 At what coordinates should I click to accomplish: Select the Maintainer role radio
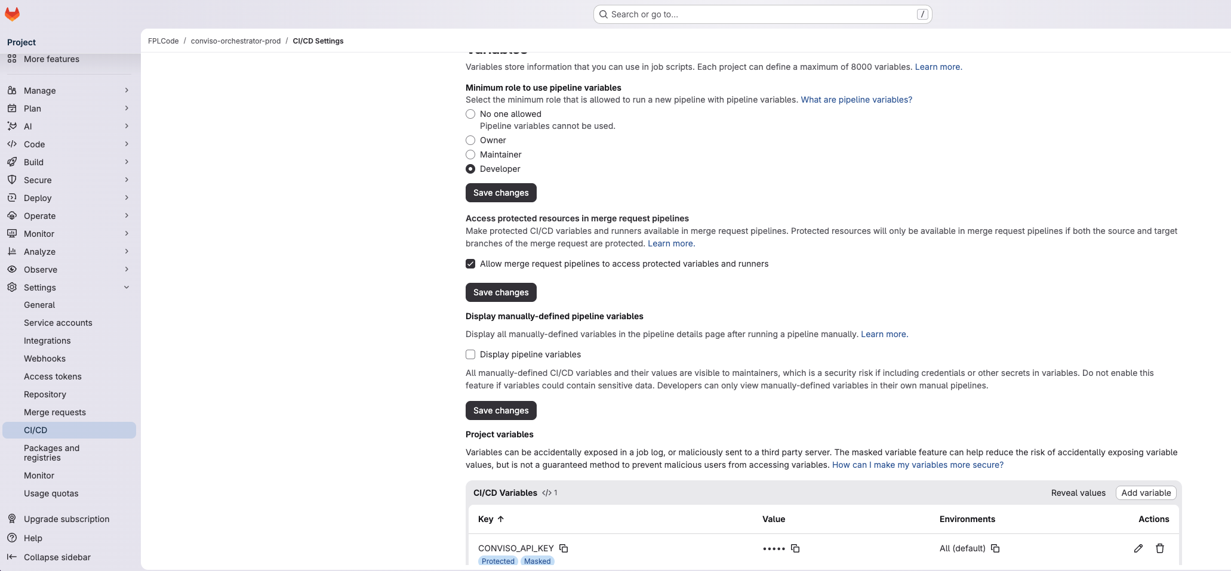click(x=470, y=155)
